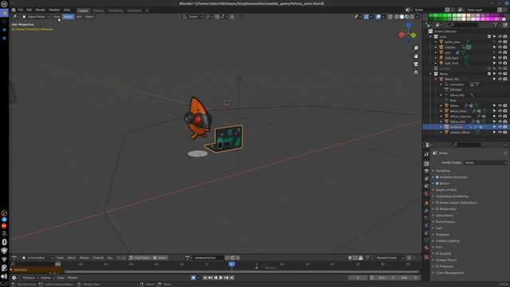Unlink action with X next to notebookAction
Image resolution: width=510 pixels, height=287 pixels.
point(238,258)
